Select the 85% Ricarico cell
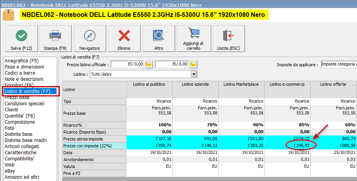 287,125
